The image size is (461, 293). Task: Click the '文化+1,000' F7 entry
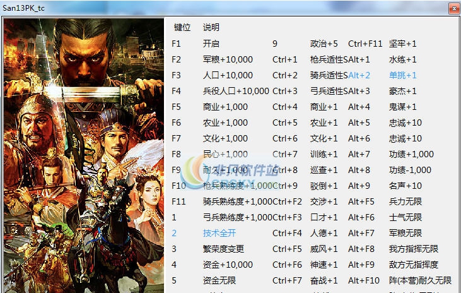pos(225,138)
